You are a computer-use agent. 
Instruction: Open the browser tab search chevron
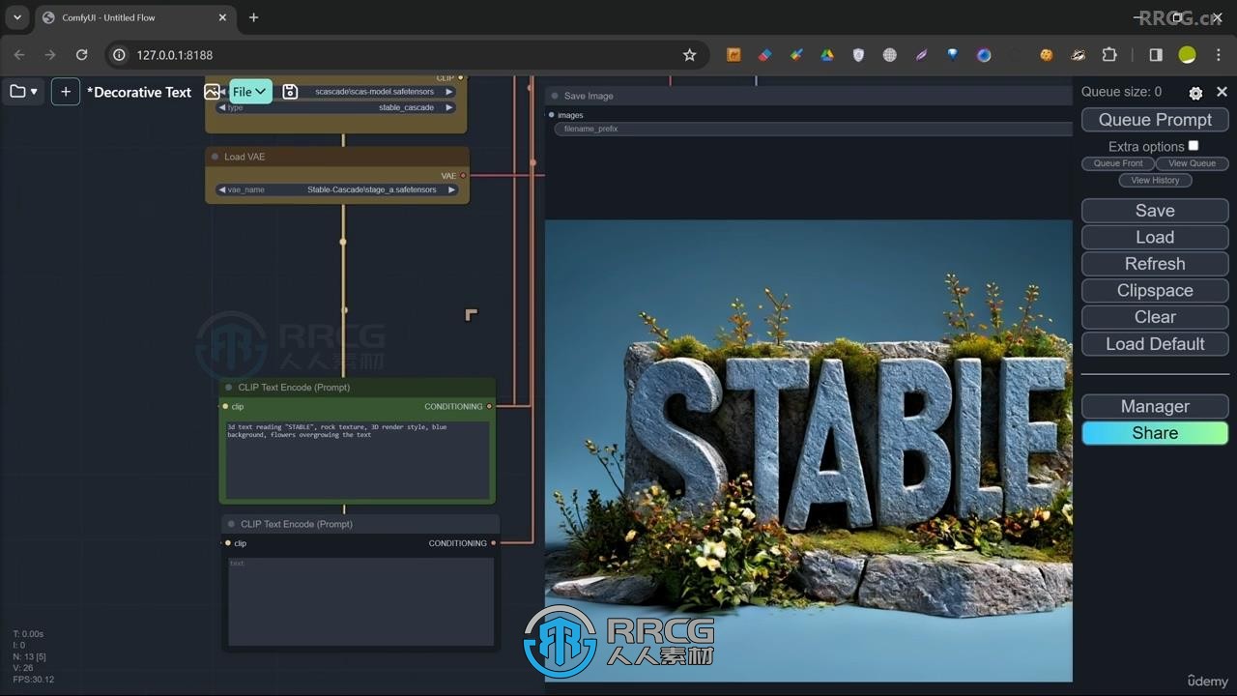(x=17, y=17)
